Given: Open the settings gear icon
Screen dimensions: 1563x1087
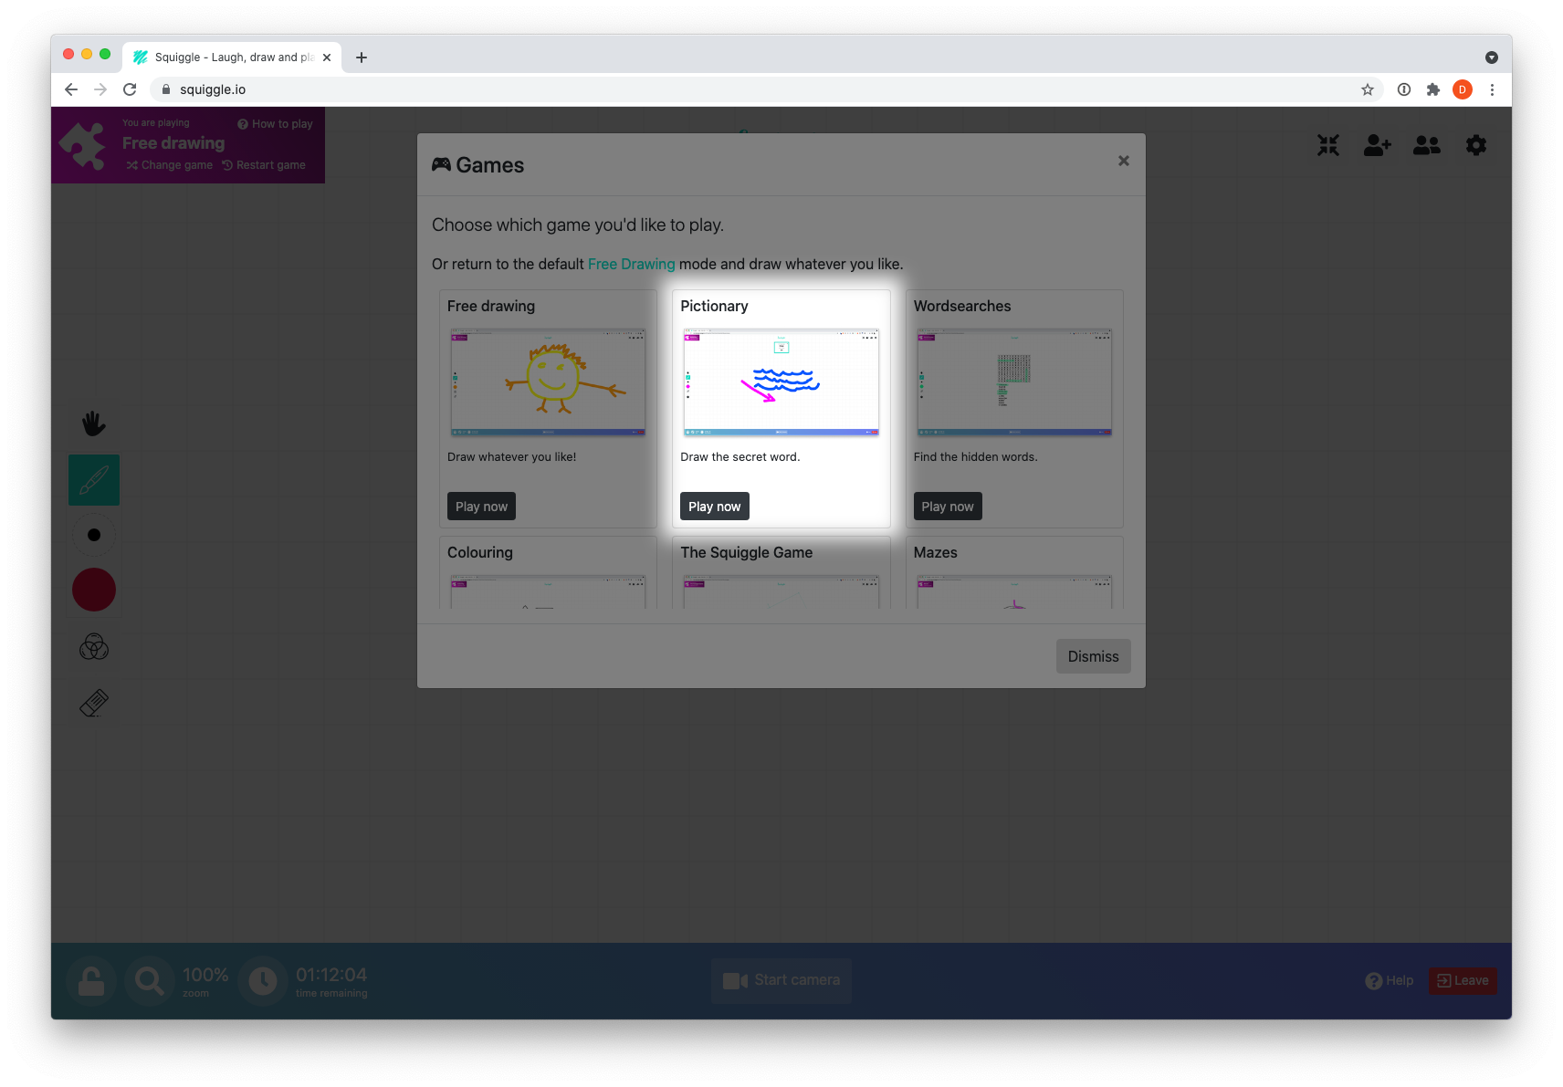Looking at the screenshot, I should [x=1476, y=145].
